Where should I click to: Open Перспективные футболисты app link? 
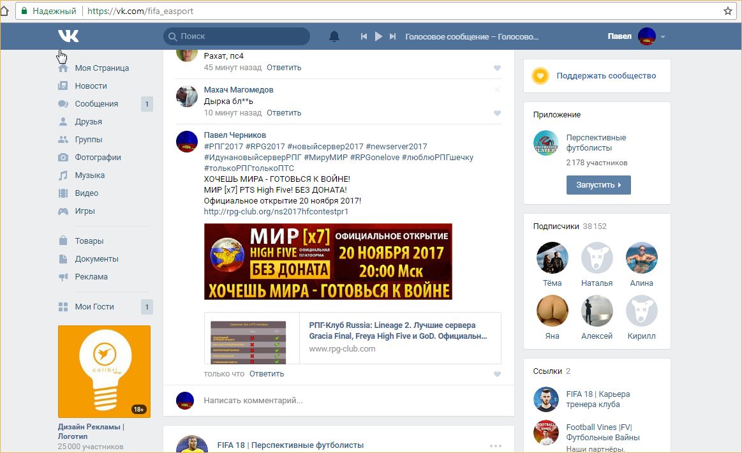coord(596,142)
